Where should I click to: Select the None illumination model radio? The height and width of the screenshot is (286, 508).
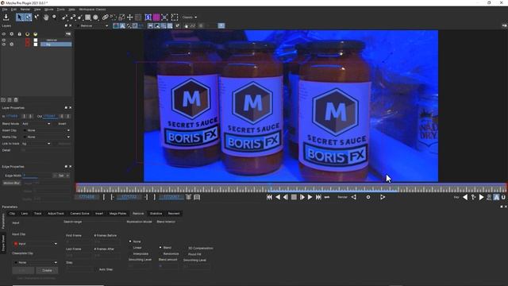[130, 242]
